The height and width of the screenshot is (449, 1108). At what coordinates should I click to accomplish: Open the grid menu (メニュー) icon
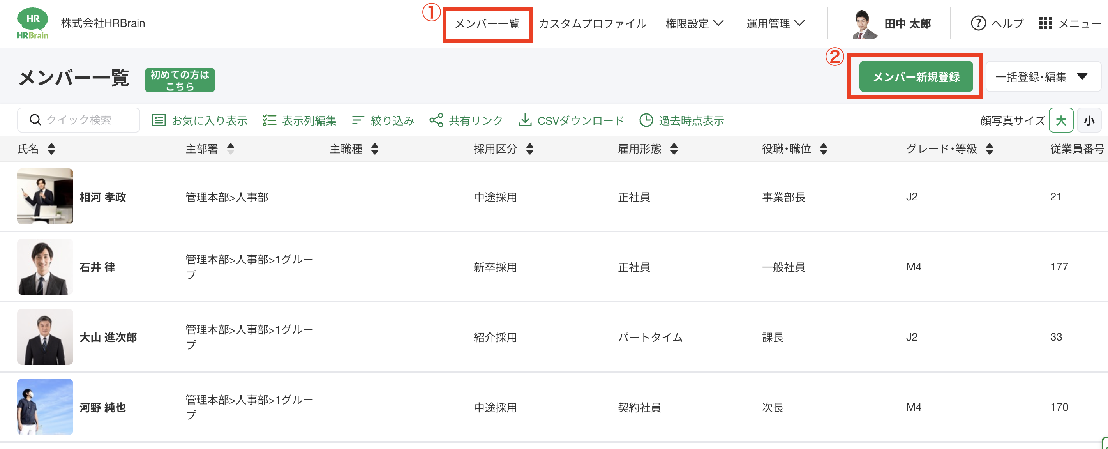(1045, 23)
